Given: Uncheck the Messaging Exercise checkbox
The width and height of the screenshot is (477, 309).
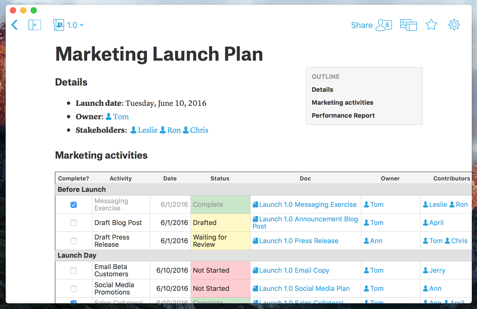Looking at the screenshot, I should 74,205.
